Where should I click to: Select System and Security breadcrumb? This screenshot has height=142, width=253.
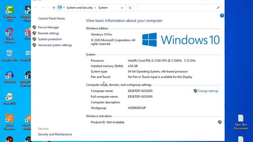click(x=80, y=8)
